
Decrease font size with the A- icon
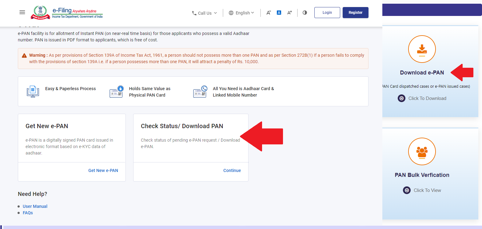coord(268,13)
